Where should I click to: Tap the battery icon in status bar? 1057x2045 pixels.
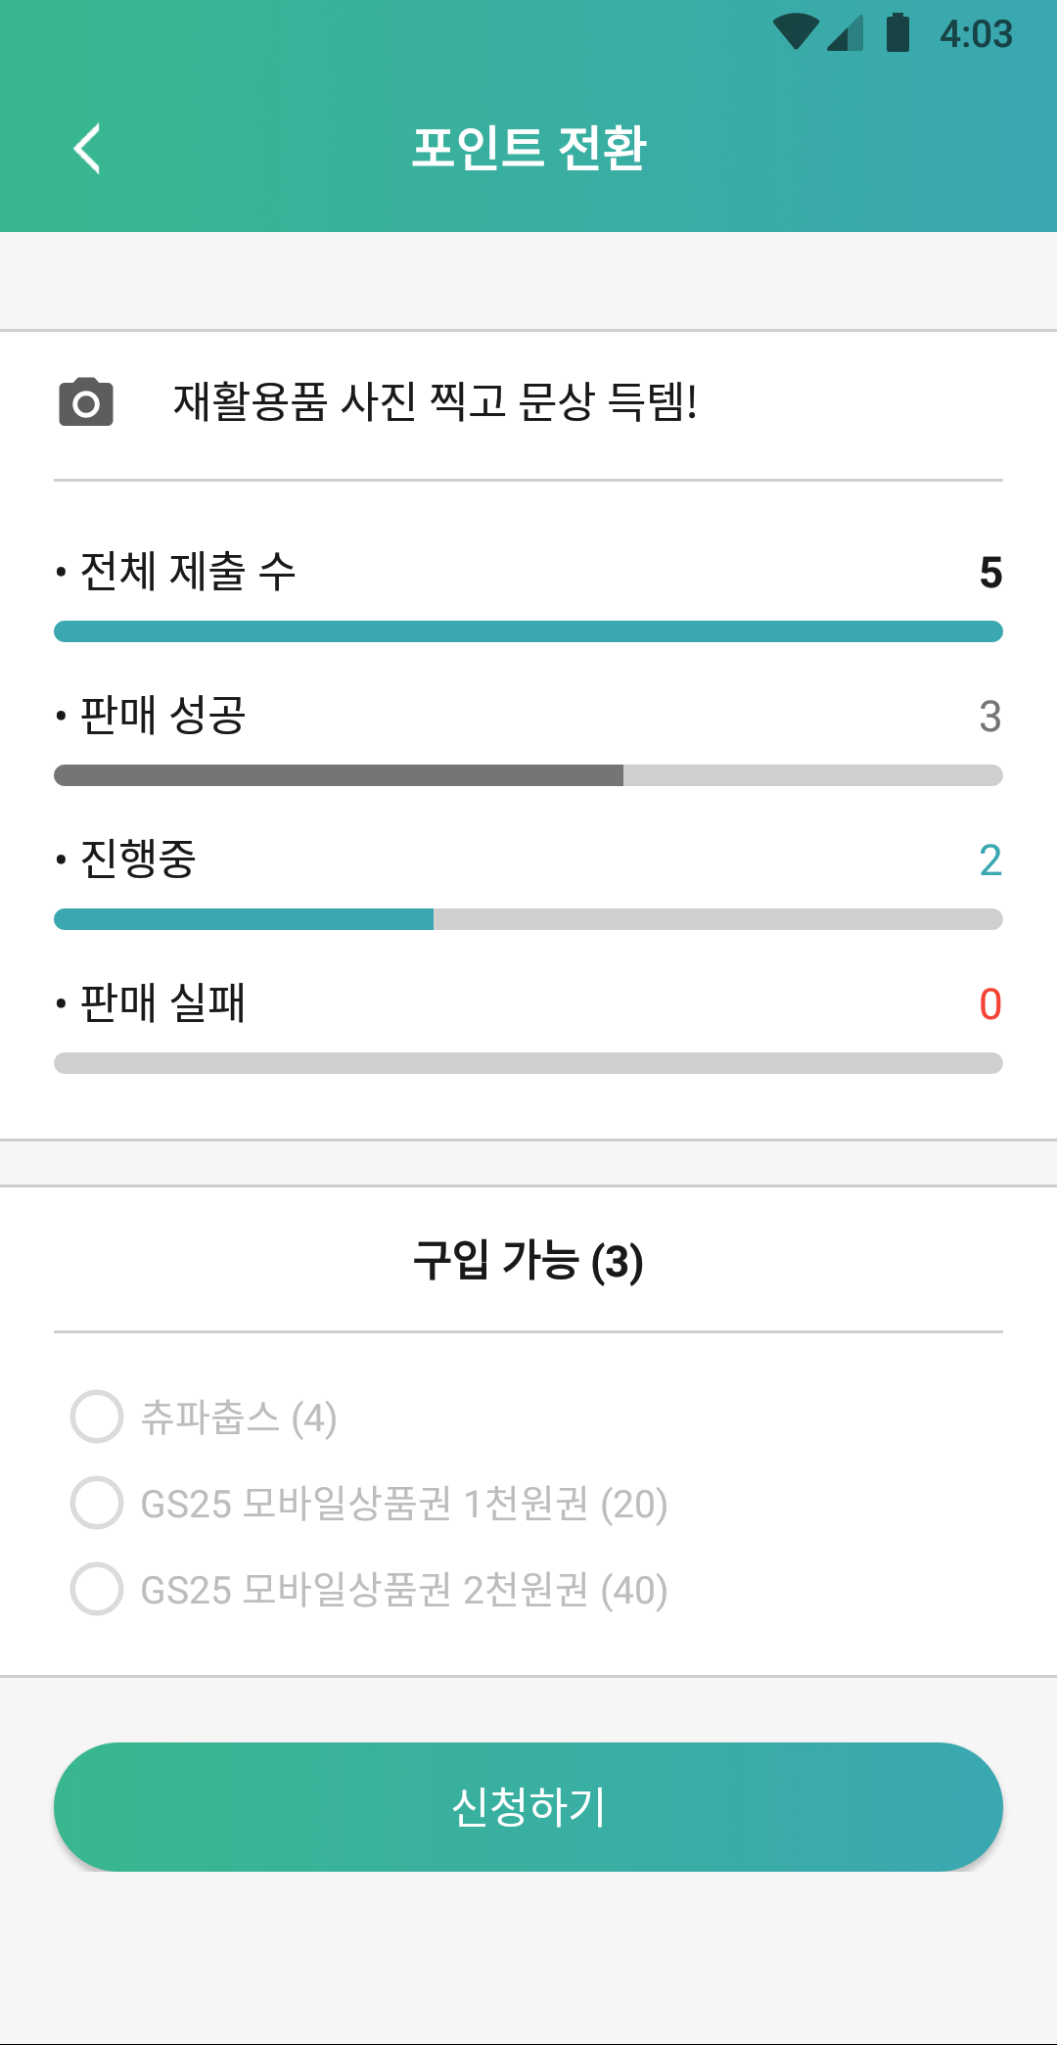click(897, 32)
